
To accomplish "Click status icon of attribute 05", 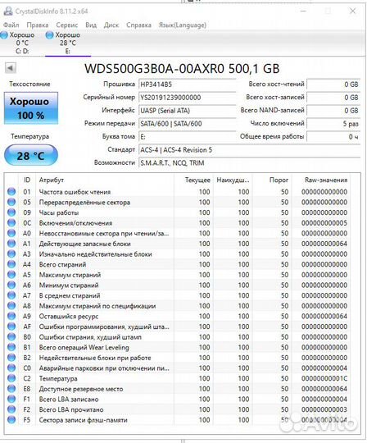I will pos(11,202).
